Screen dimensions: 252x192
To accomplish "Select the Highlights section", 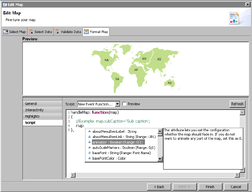I will pos(42,117).
